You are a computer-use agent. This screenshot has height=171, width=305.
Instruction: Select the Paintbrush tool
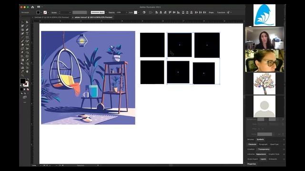click(x=22, y=41)
